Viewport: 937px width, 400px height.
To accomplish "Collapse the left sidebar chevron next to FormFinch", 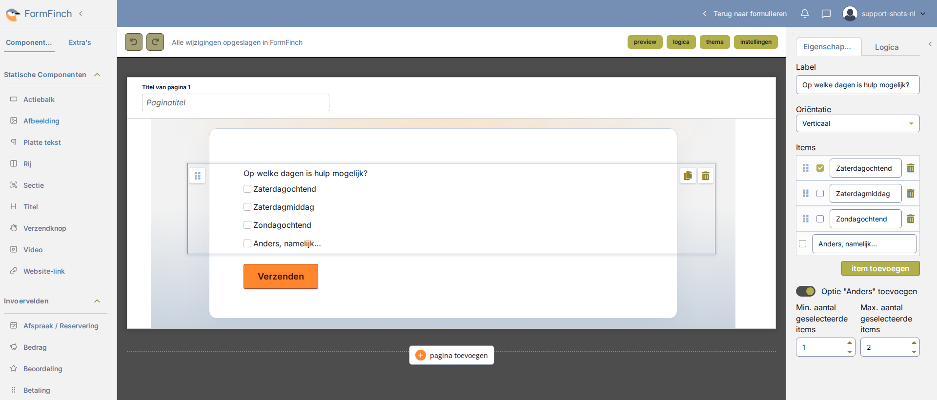I will [81, 14].
